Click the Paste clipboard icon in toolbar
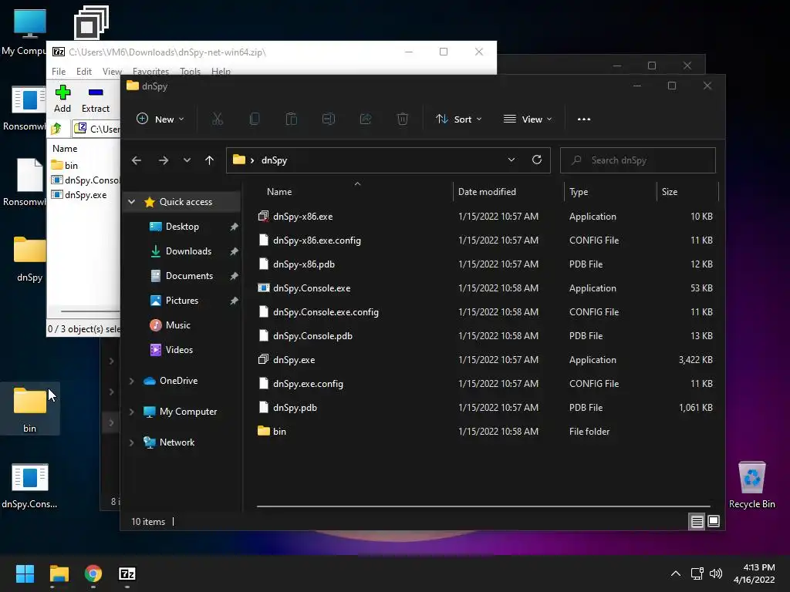Image resolution: width=790 pixels, height=592 pixels. pos(291,119)
